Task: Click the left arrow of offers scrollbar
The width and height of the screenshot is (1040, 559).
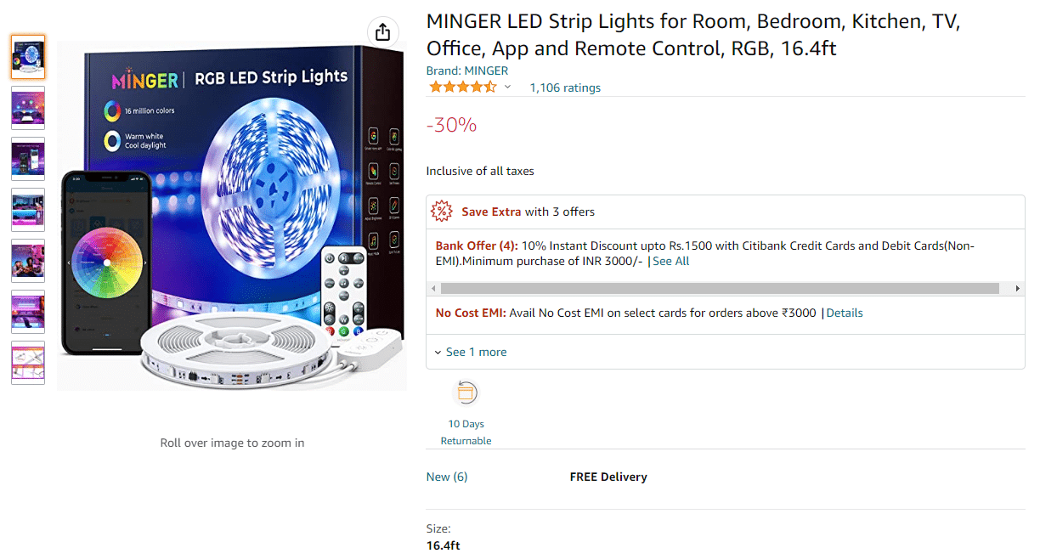Action: (x=433, y=289)
